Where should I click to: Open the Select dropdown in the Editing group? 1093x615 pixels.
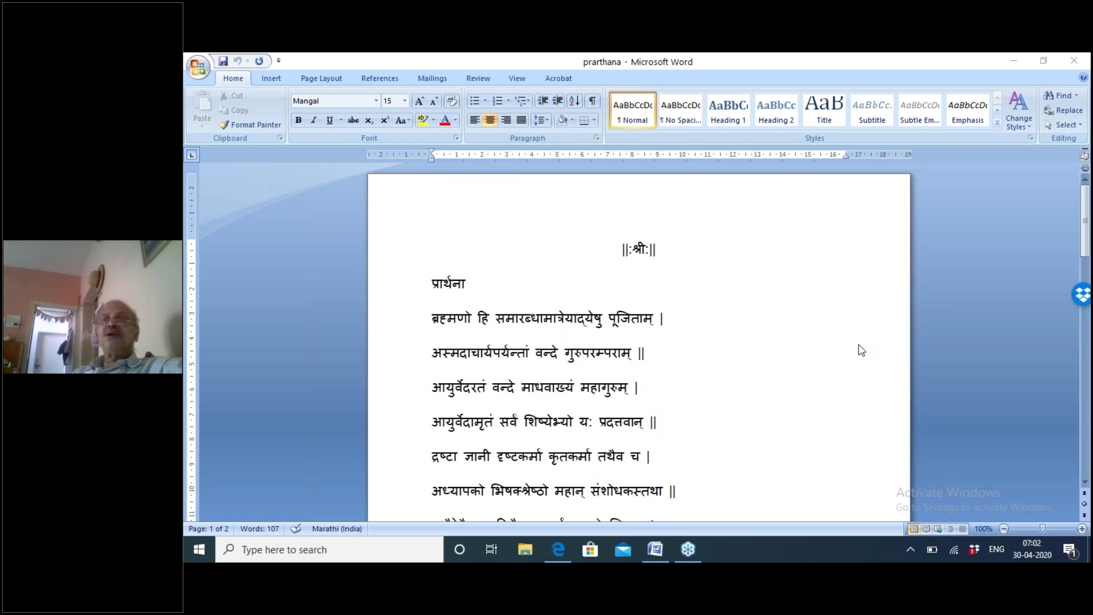[1065, 125]
